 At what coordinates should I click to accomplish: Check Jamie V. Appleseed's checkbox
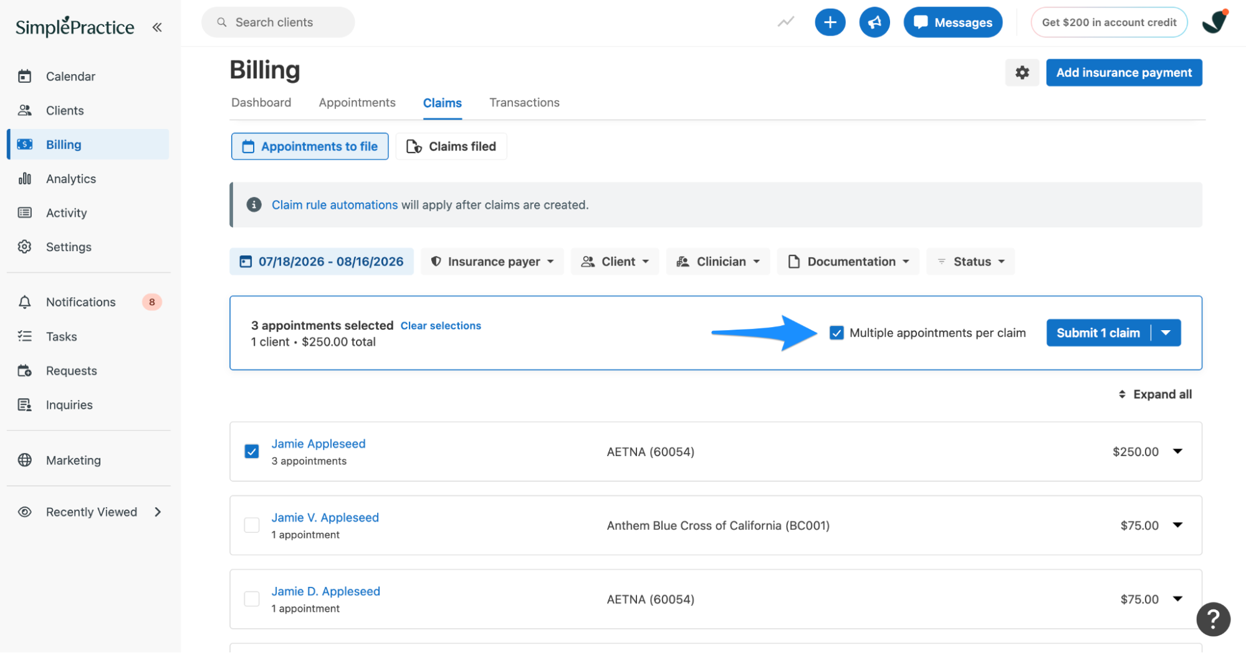click(x=252, y=525)
